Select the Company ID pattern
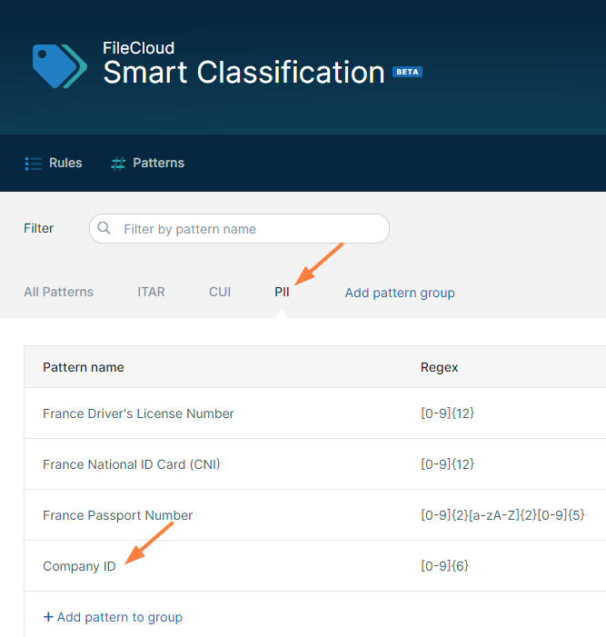606x637 pixels. point(79,566)
